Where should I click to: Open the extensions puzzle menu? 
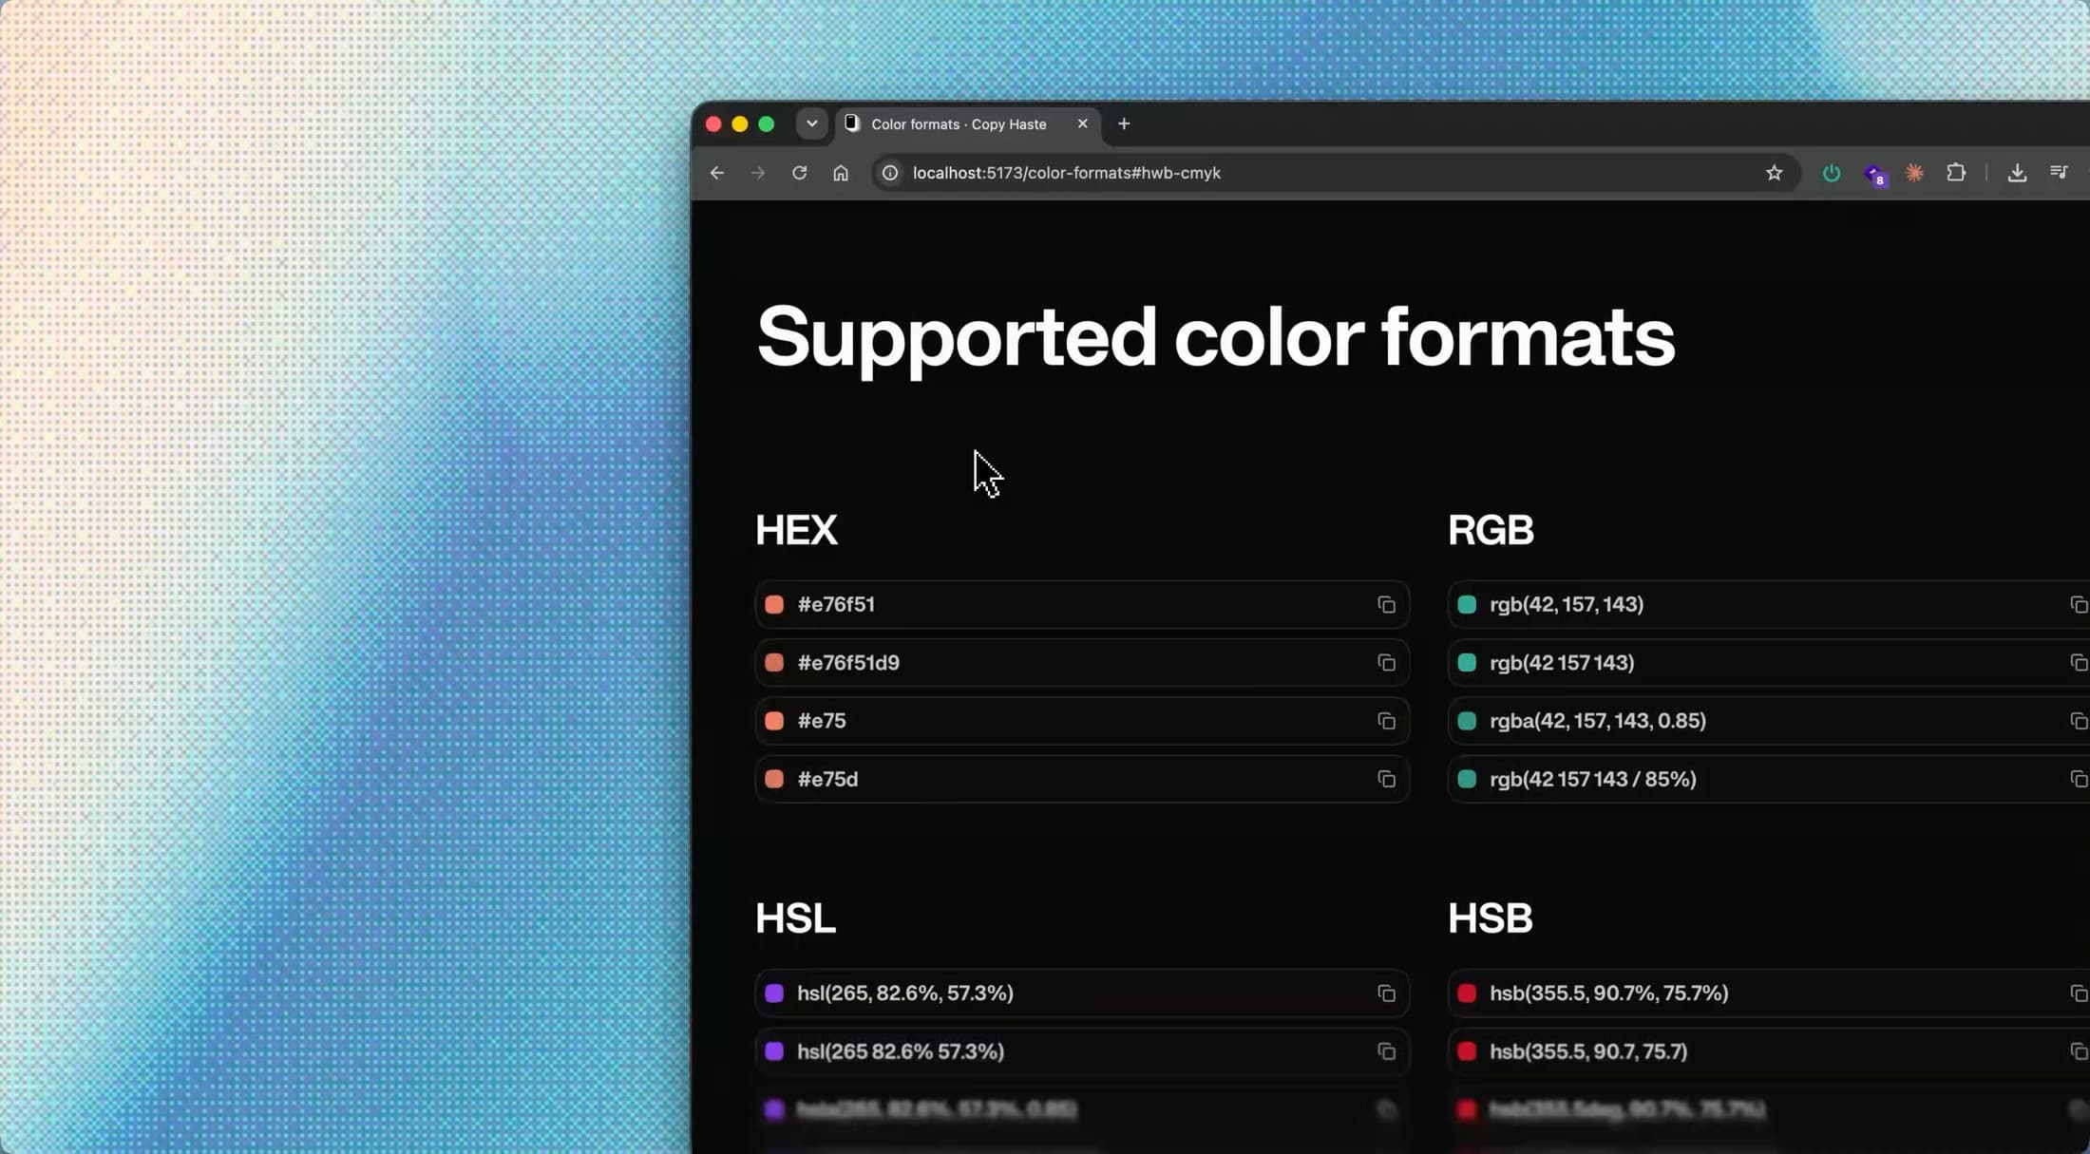(x=1956, y=173)
